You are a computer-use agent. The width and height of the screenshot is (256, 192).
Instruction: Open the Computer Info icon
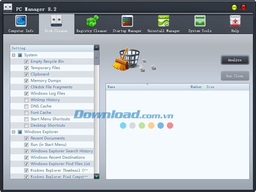click(20, 21)
